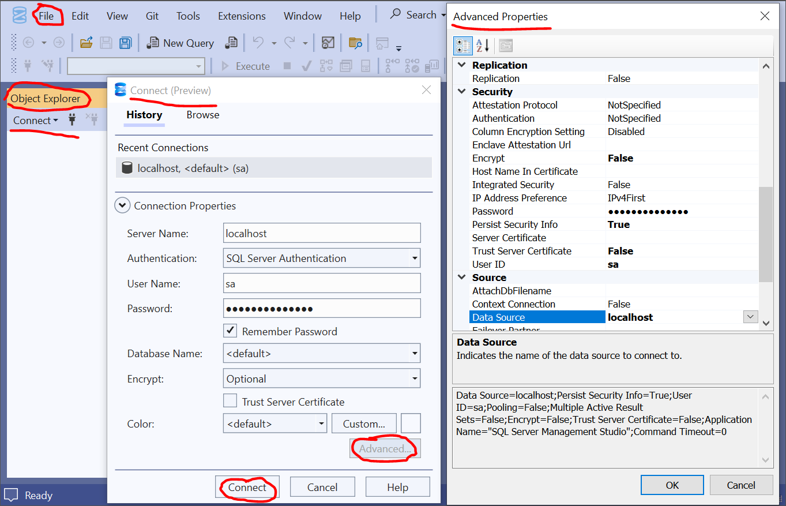This screenshot has width=786, height=506.
Task: Click the Server Name input field
Action: [322, 233]
